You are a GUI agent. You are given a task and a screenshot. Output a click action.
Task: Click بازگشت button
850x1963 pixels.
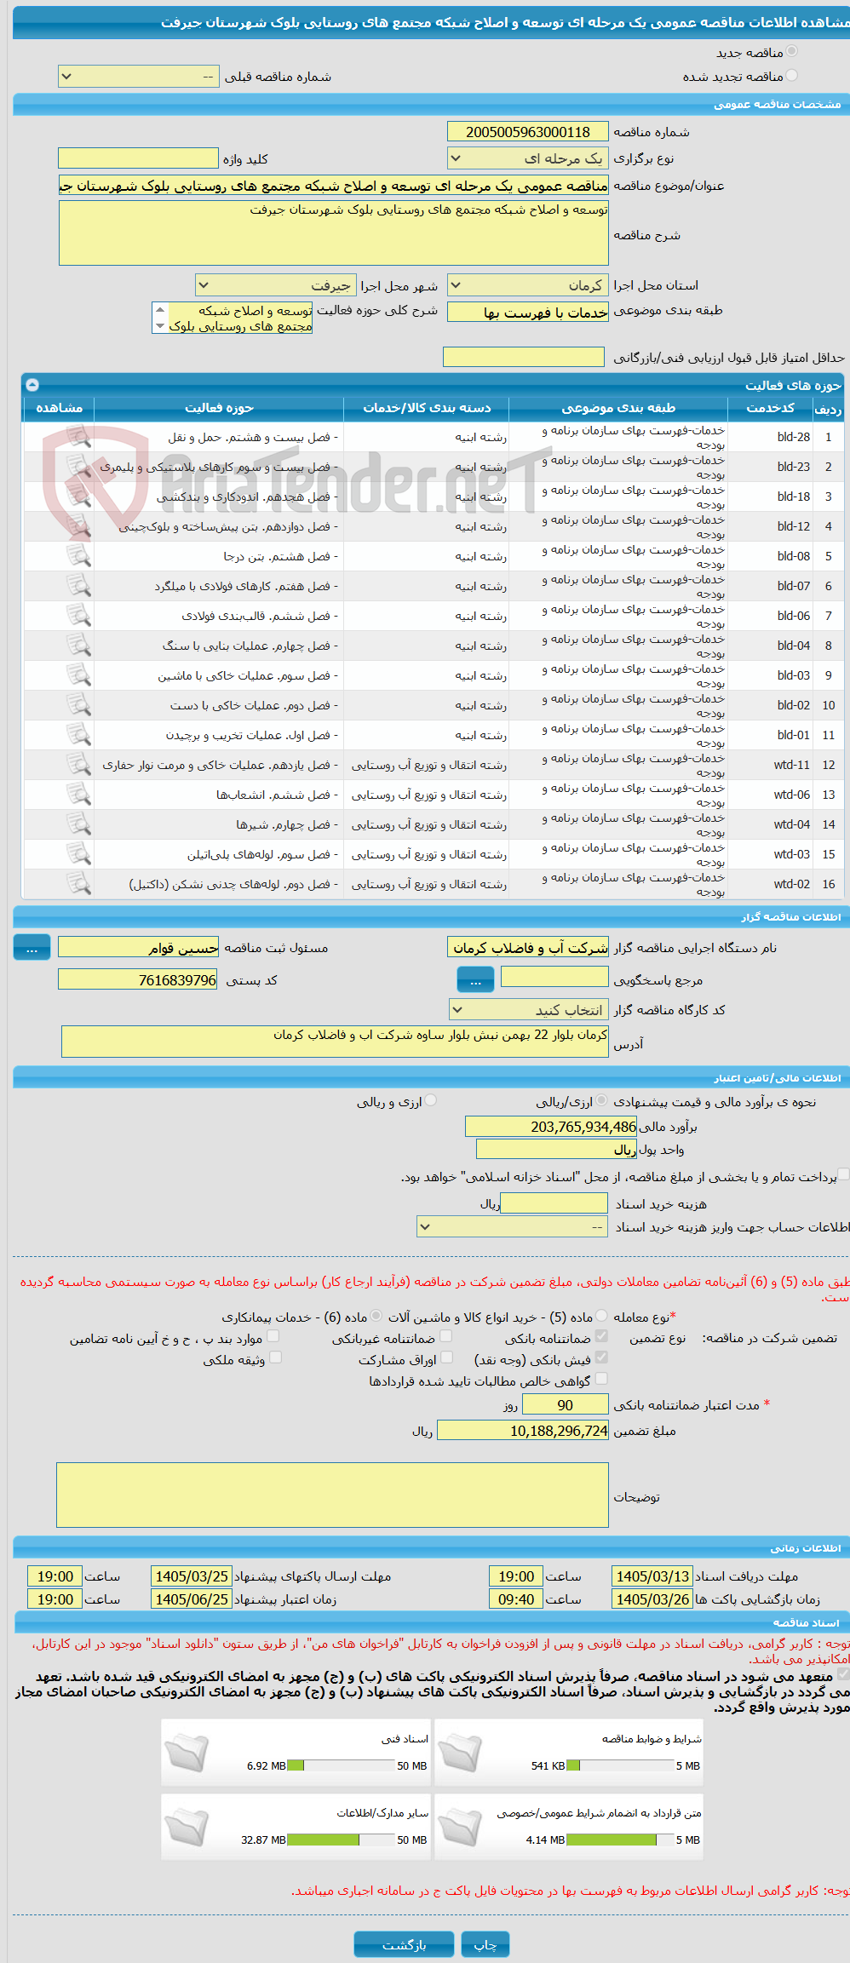(x=405, y=1944)
